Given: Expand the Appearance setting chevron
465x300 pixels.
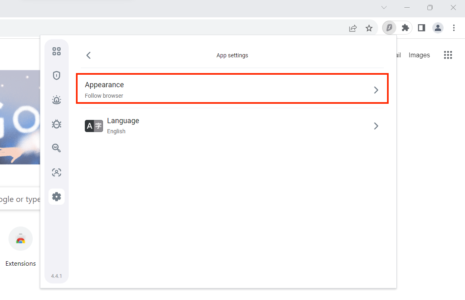Looking at the screenshot, I should point(376,90).
